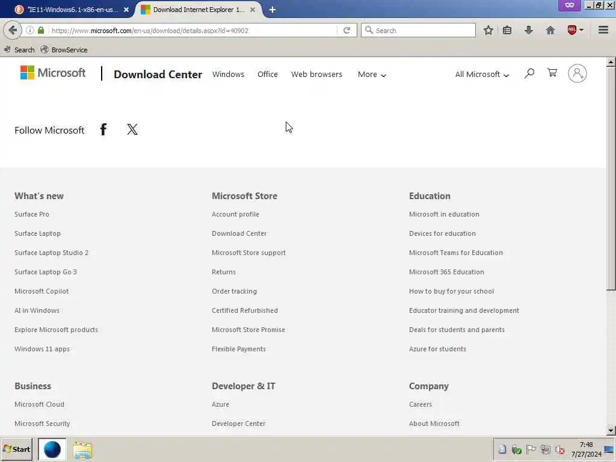
Task: Open the browser hamburger menu
Action: [x=603, y=30]
